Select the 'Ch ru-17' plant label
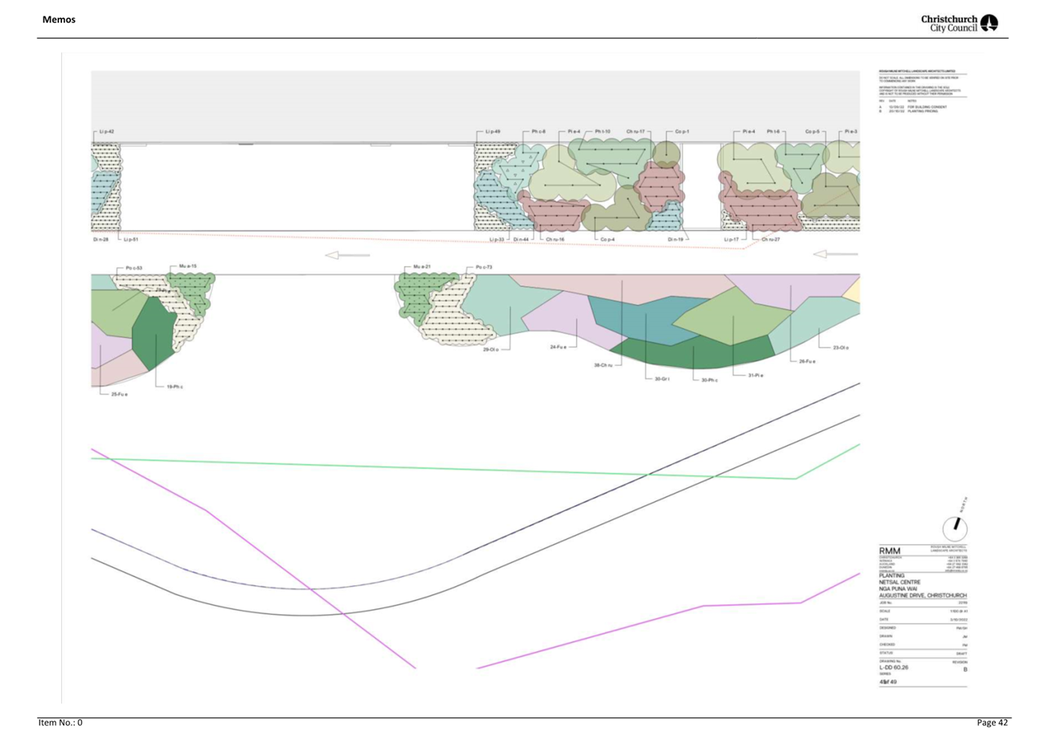 tap(635, 132)
